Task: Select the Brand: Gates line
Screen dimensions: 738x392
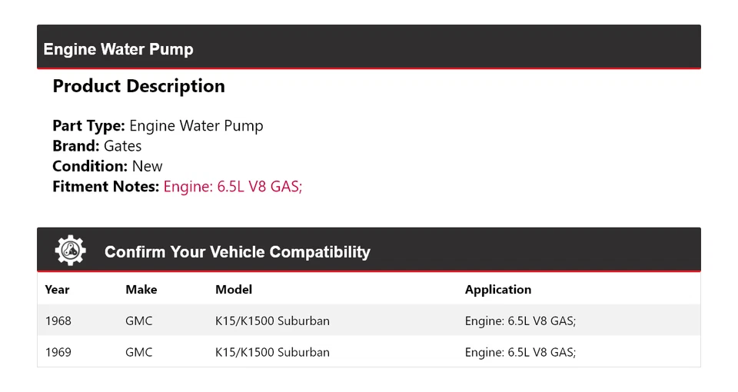Action: pyautogui.click(x=97, y=146)
